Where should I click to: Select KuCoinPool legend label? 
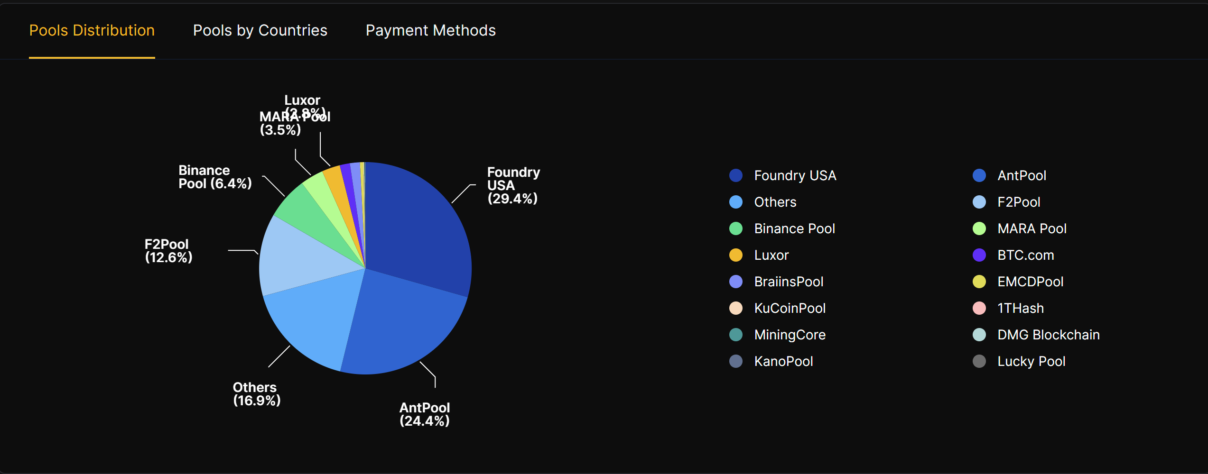click(x=790, y=308)
